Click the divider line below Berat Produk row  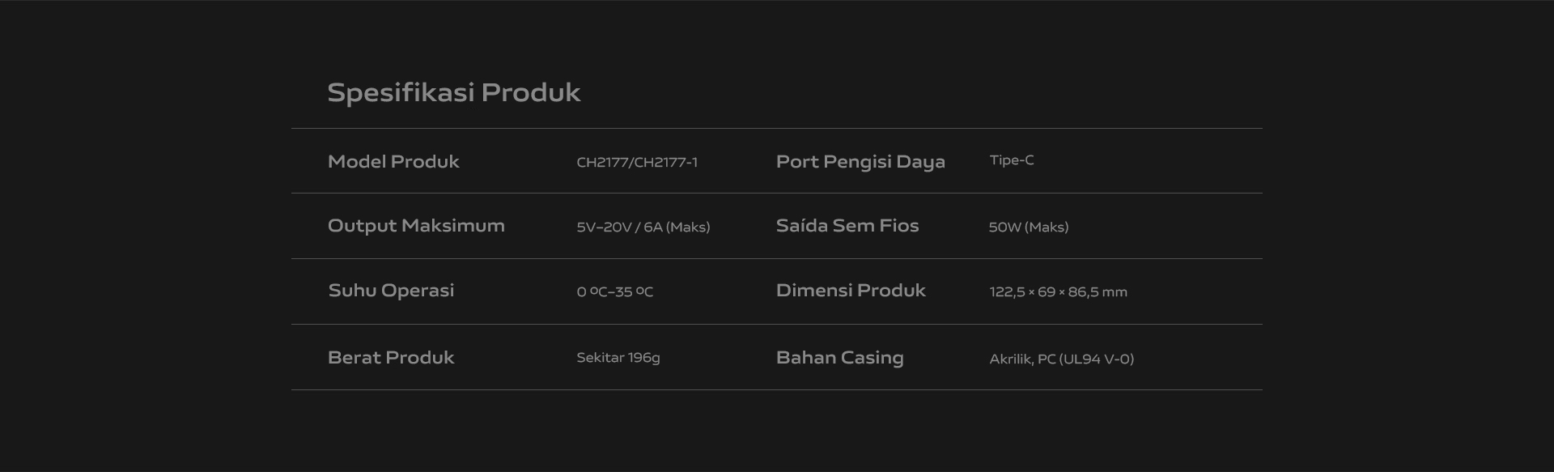pos(777,389)
